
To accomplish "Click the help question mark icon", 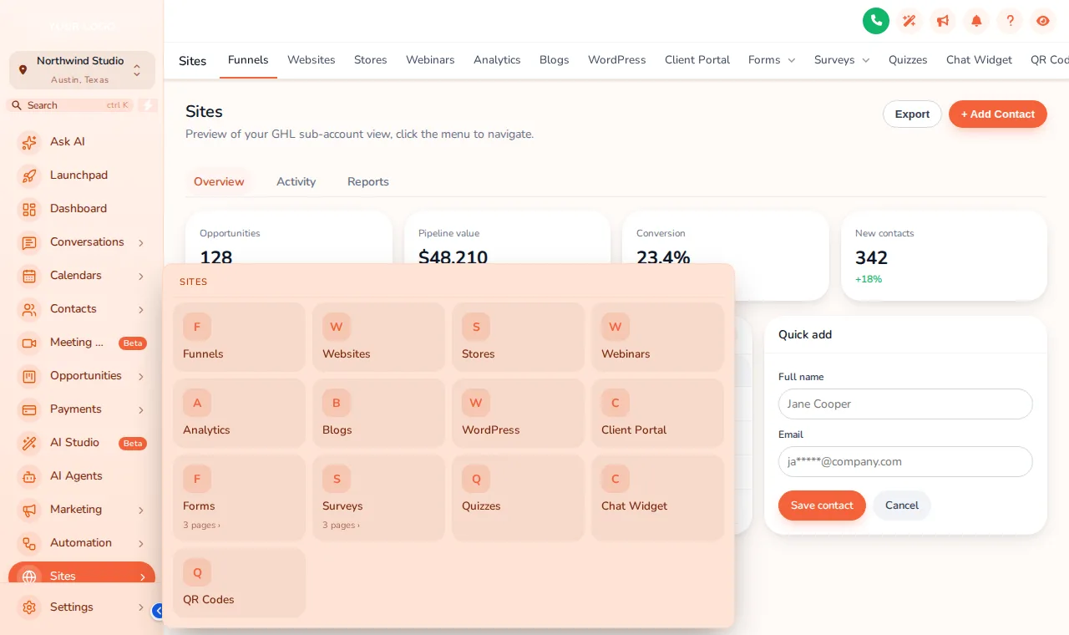I will pyautogui.click(x=1010, y=21).
